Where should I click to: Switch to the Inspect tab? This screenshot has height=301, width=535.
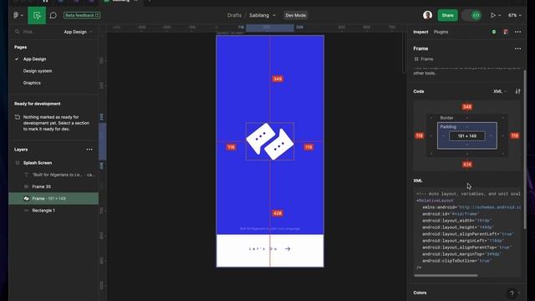[420, 32]
